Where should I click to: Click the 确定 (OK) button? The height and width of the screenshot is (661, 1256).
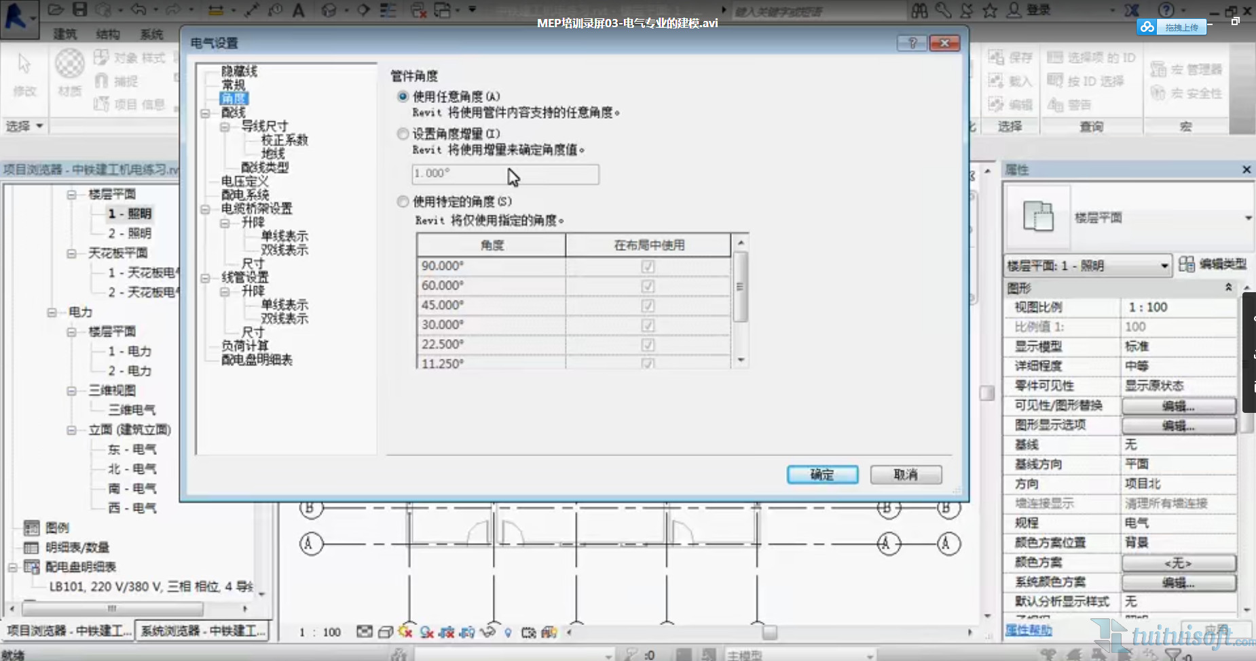click(822, 475)
